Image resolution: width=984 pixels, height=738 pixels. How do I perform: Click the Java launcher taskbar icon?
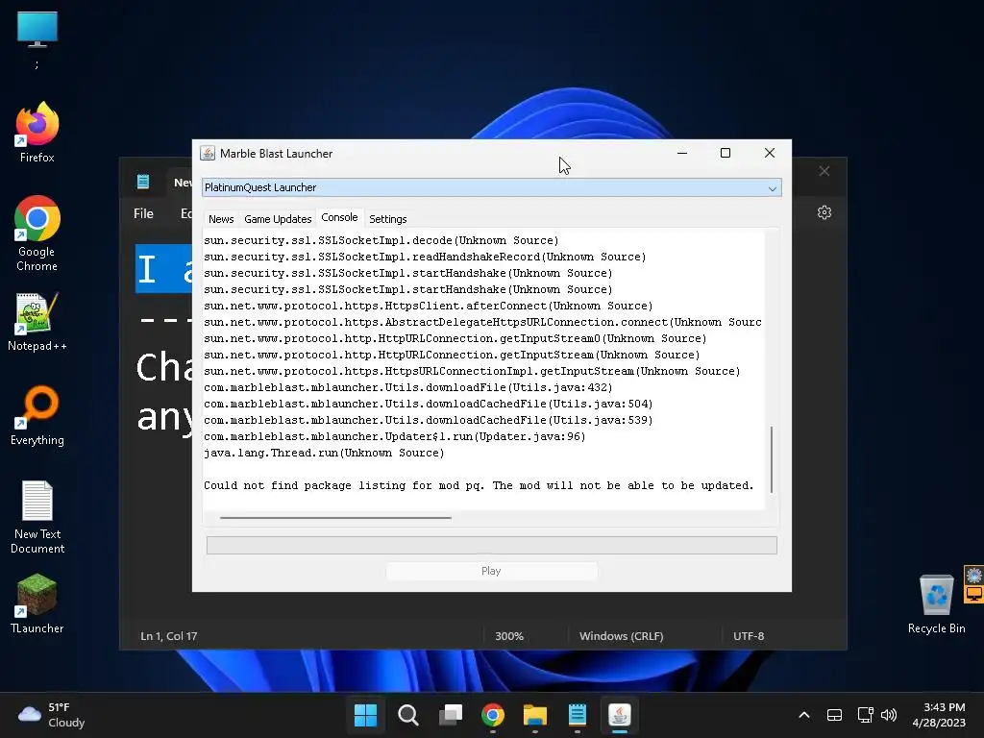(620, 715)
